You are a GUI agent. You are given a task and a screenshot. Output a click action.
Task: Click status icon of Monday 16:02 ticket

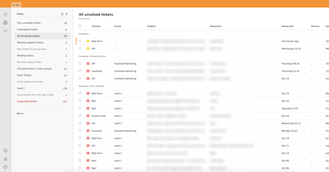click(x=88, y=131)
